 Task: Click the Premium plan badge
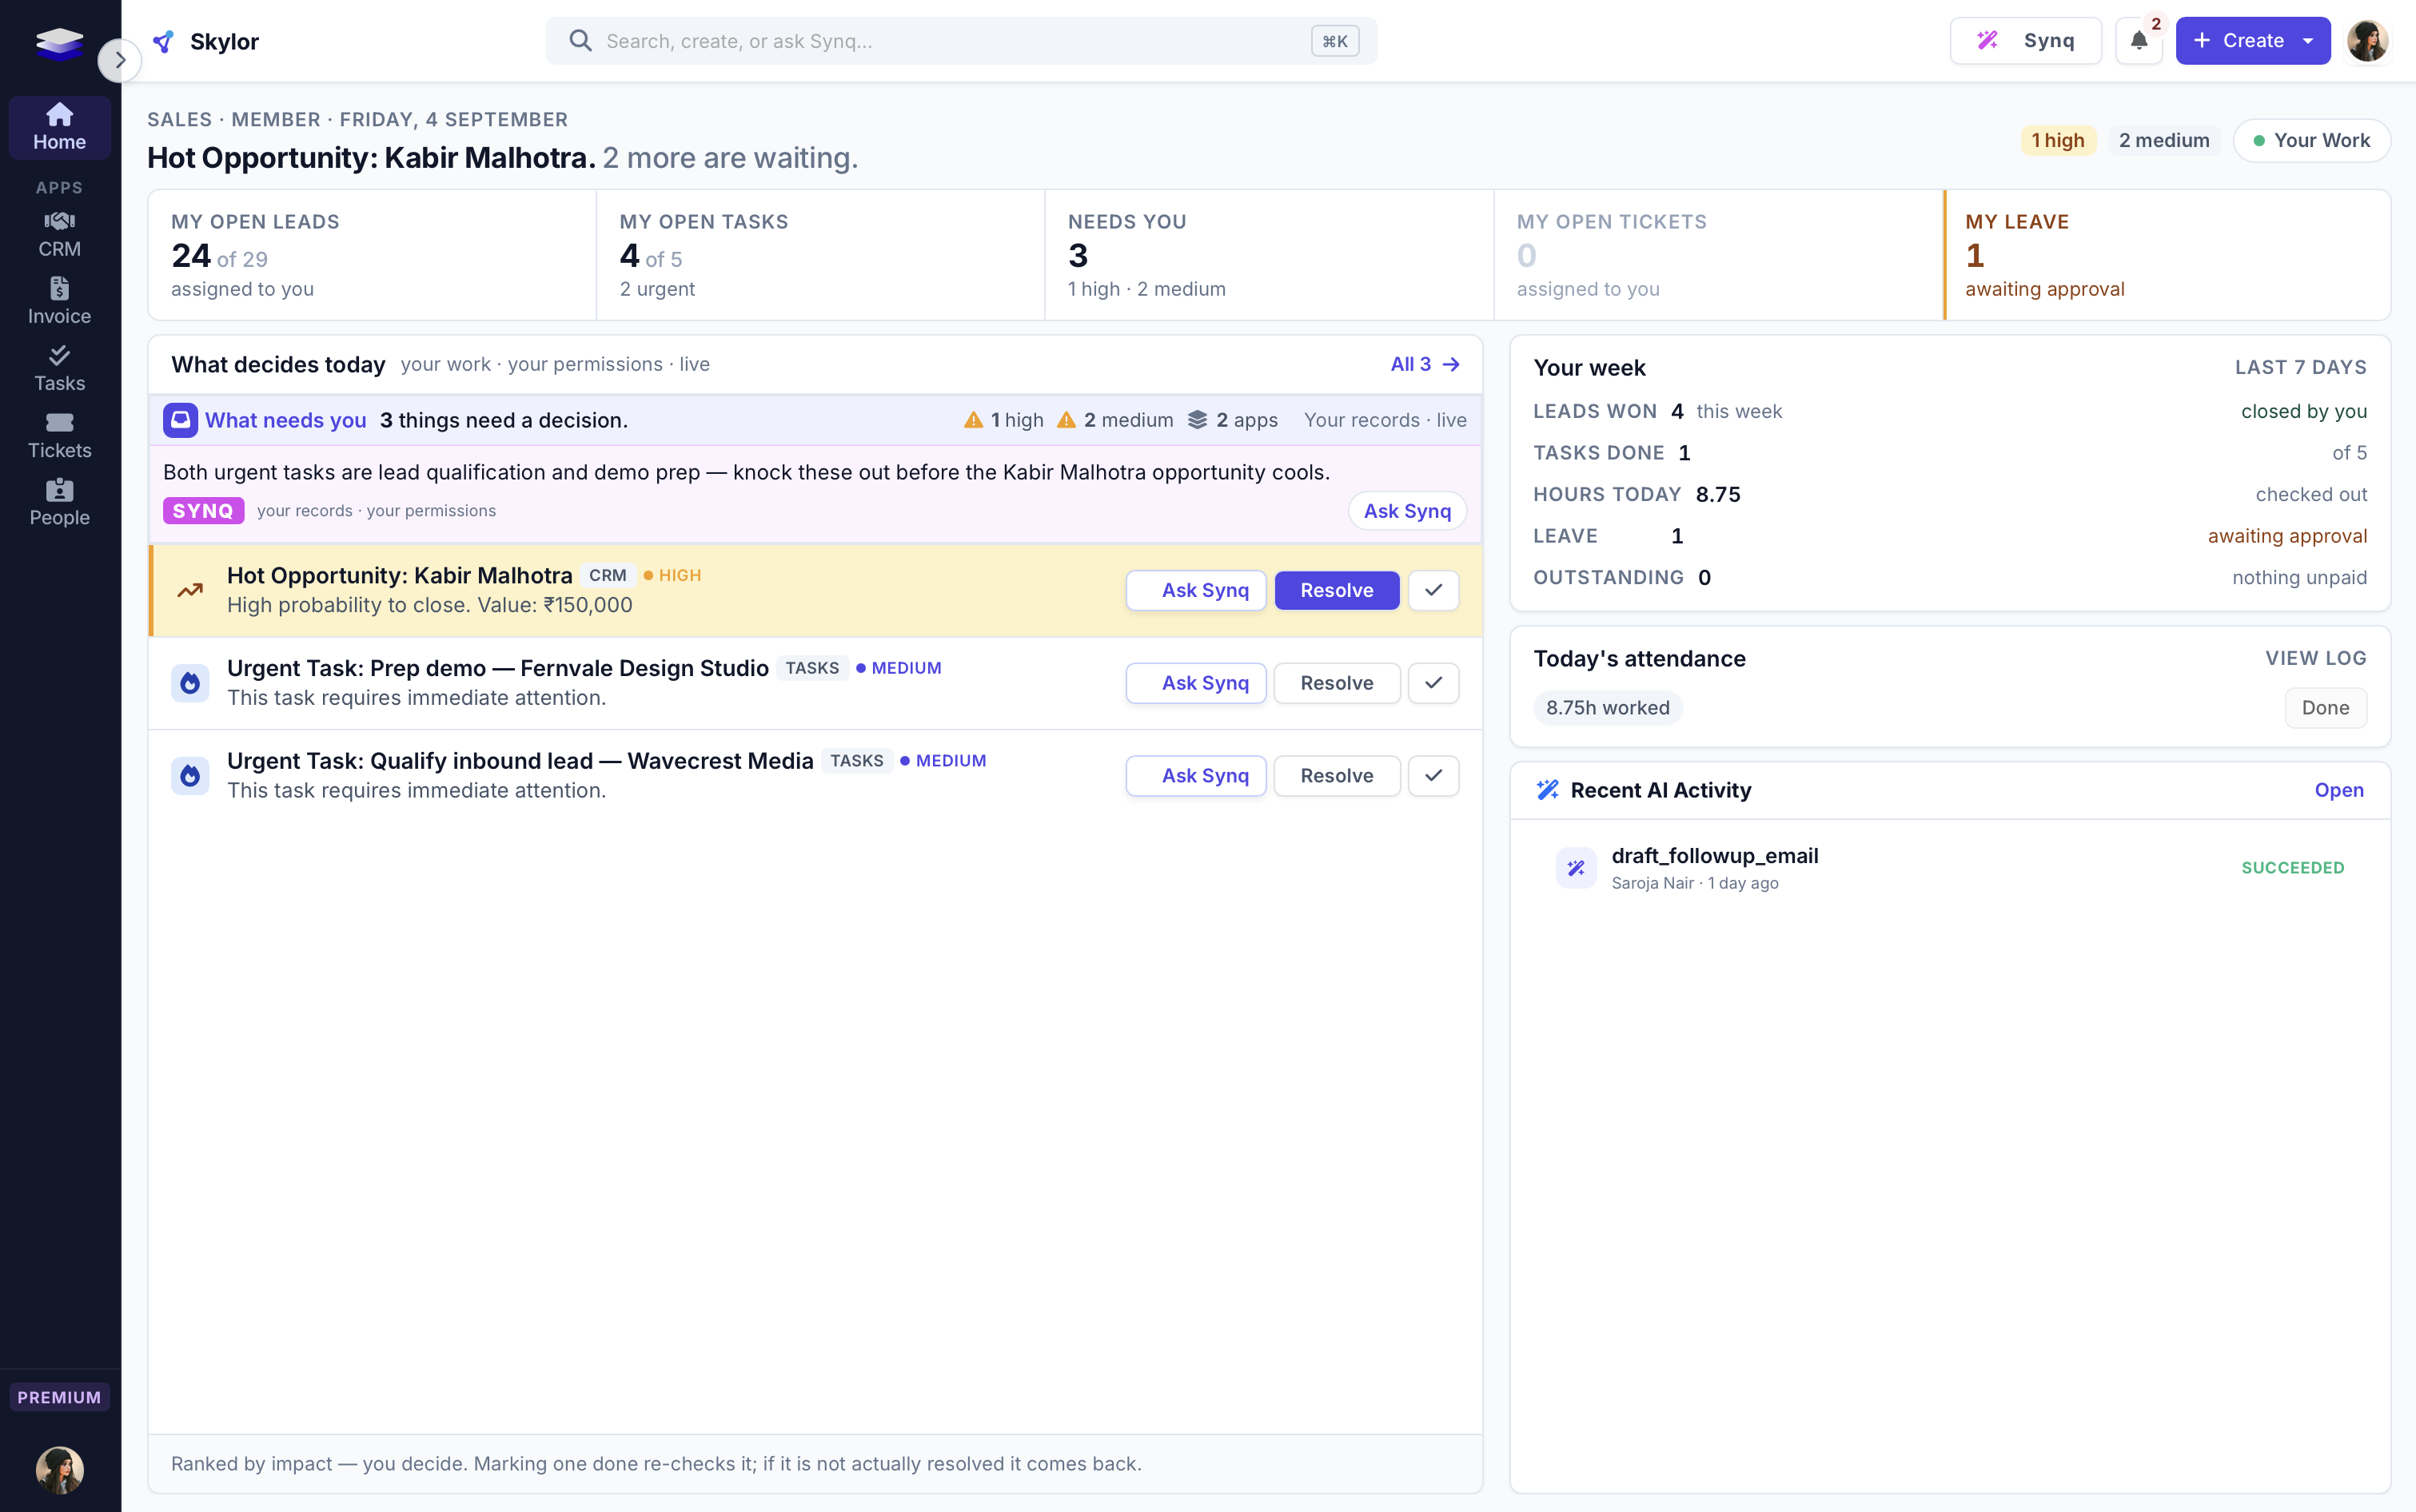[x=59, y=1397]
